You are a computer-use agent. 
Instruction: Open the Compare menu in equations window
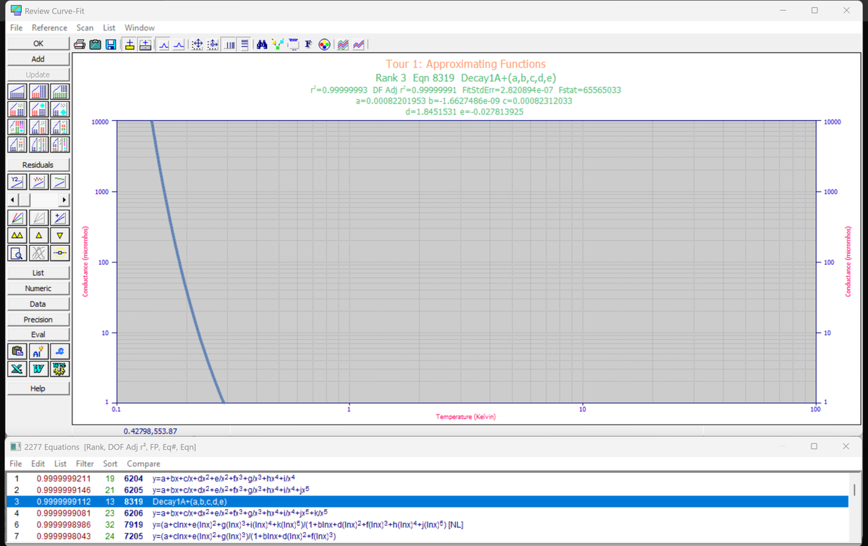(x=143, y=464)
